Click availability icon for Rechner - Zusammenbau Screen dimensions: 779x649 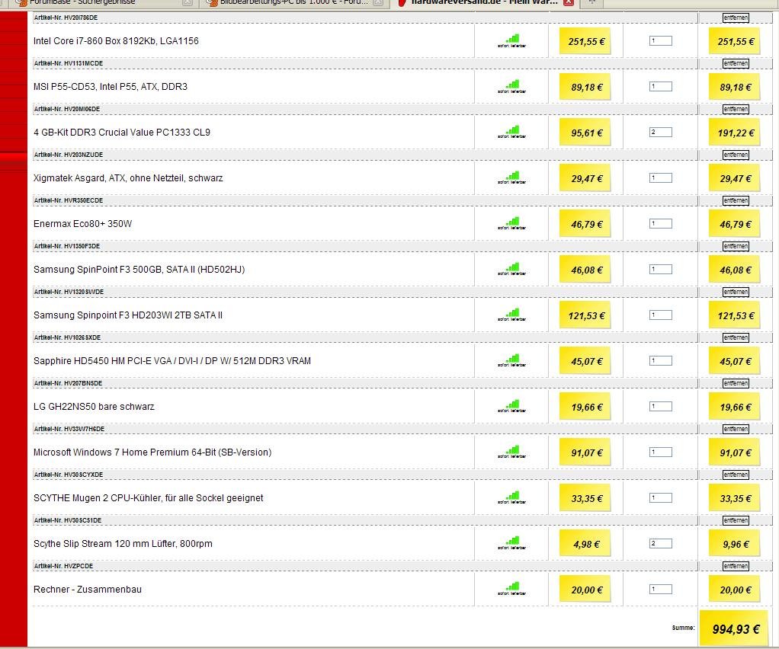point(511,589)
